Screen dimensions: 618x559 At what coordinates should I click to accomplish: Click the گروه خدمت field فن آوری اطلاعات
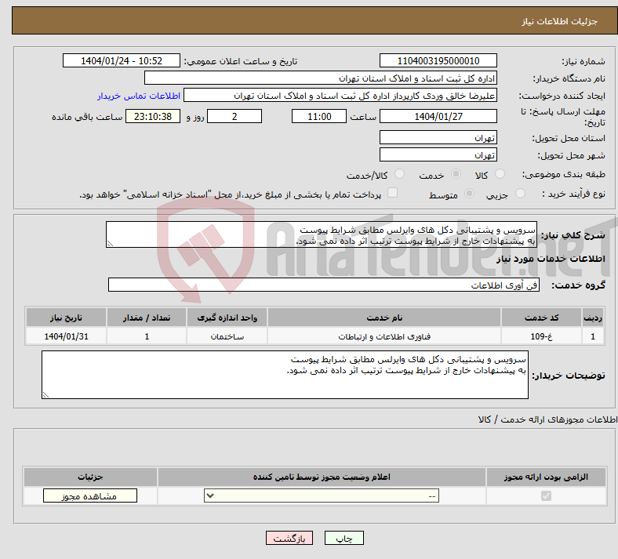coord(324,285)
